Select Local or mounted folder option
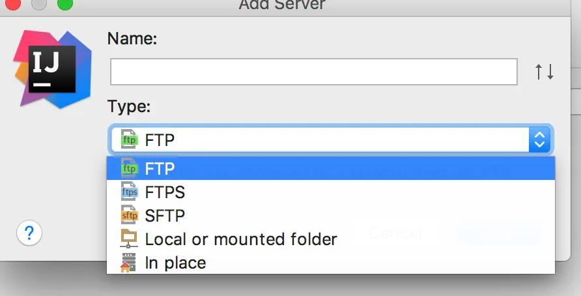Screen dimensions: 581x296 tap(241, 239)
